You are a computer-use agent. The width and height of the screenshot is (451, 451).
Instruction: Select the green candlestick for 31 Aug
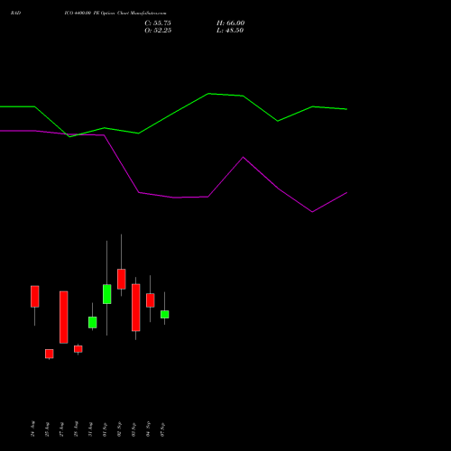93,322
